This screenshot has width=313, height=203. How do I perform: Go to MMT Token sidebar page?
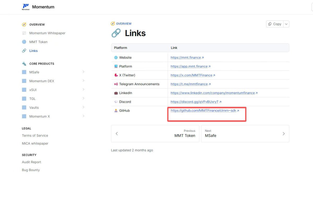click(x=38, y=42)
